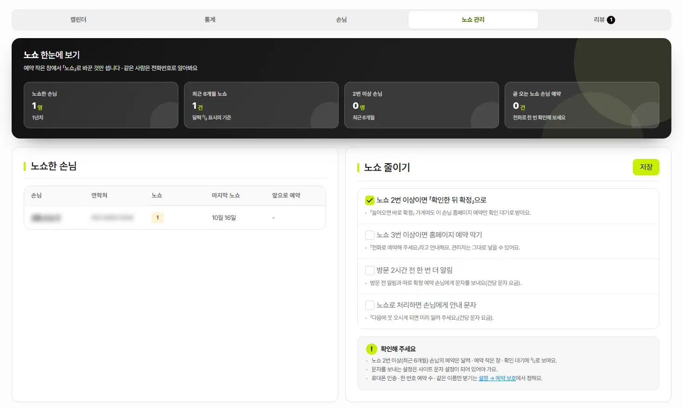Select the 노쇼 관리 tab
This screenshot has height=409, width=683.
tap(473, 20)
